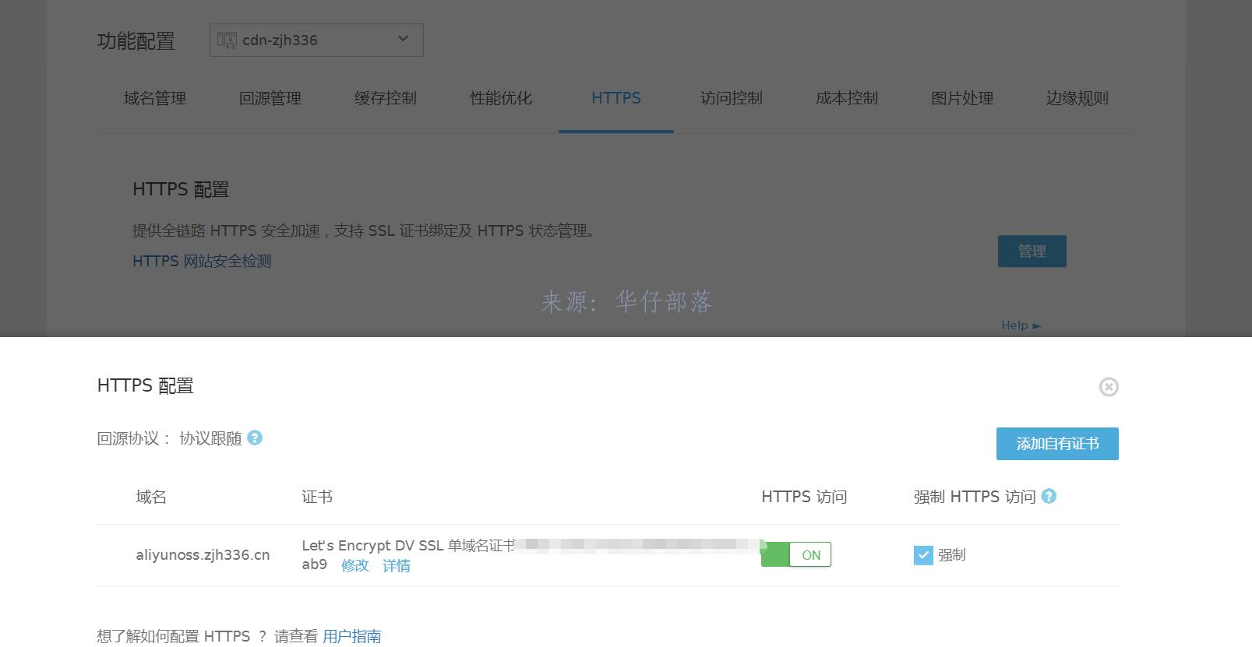Image resolution: width=1252 pixels, height=647 pixels.
Task: Click the 修改 certificate link
Action: coord(355,565)
